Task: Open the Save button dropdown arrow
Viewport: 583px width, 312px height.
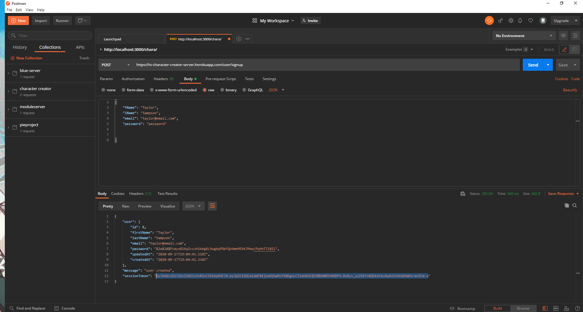Action: click(575, 65)
